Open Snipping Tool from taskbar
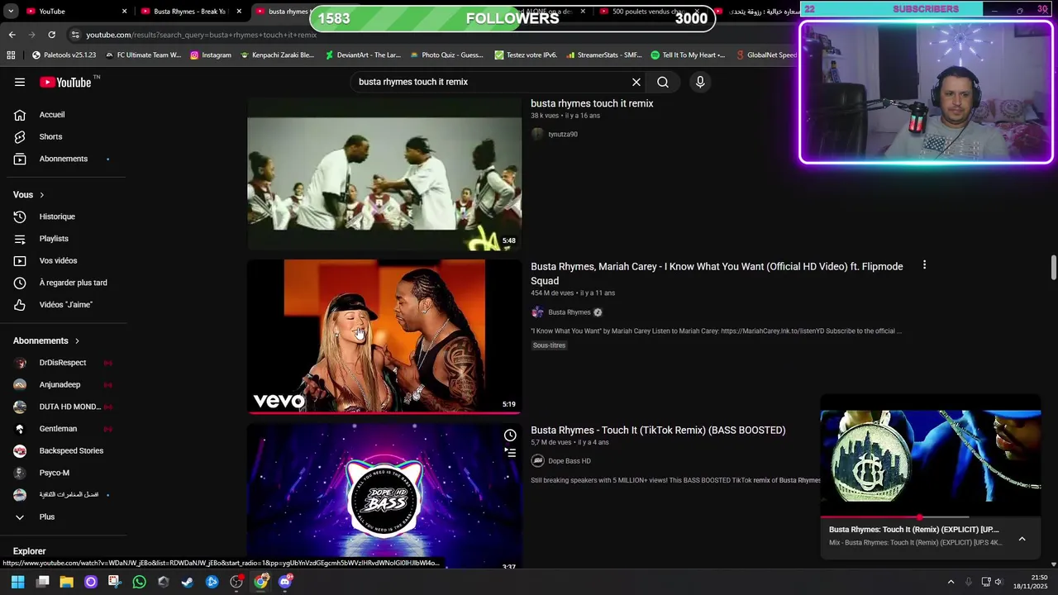Image resolution: width=1058 pixels, height=595 pixels. click(x=115, y=582)
